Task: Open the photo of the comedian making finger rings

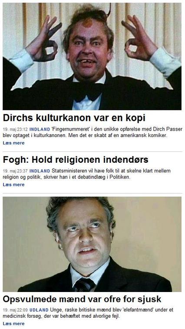Action: click(x=92, y=57)
